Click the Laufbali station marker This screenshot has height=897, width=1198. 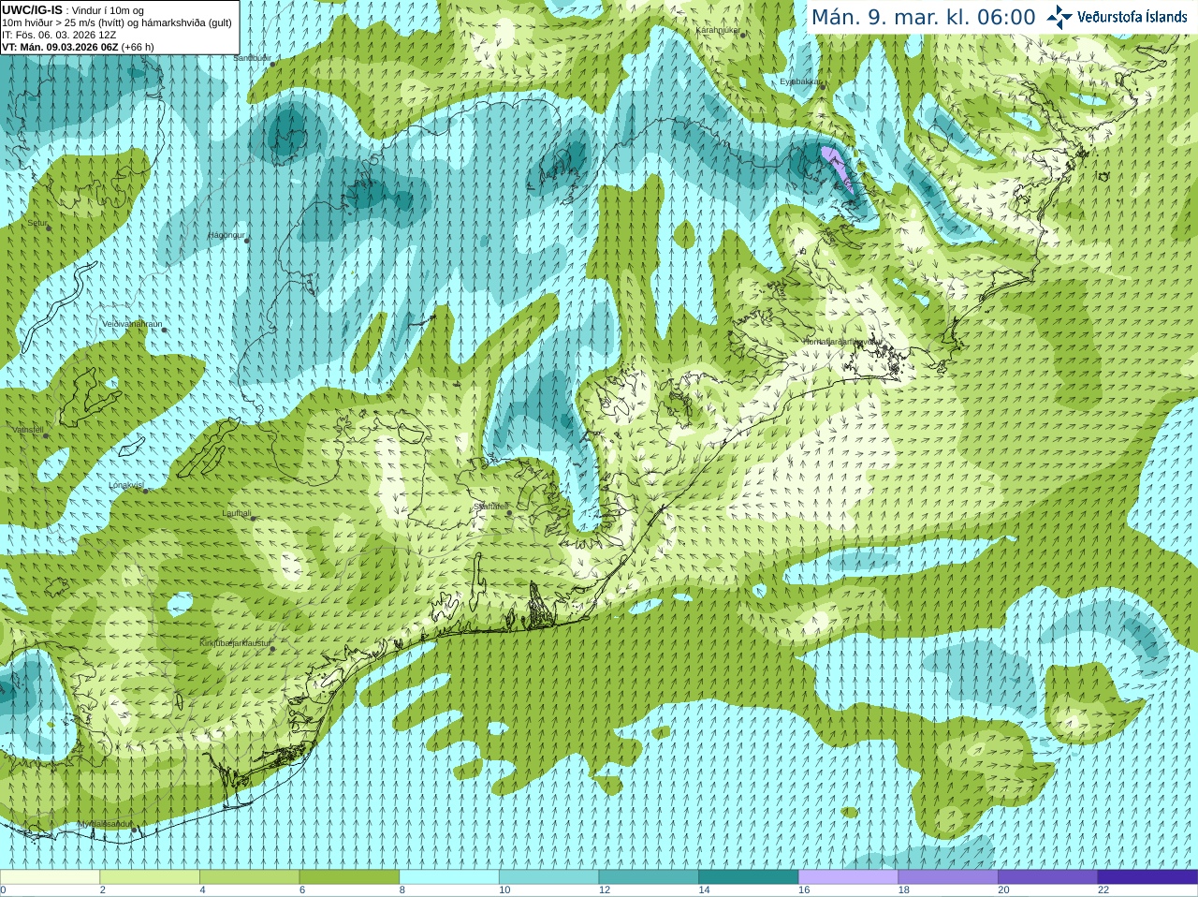coord(254,519)
